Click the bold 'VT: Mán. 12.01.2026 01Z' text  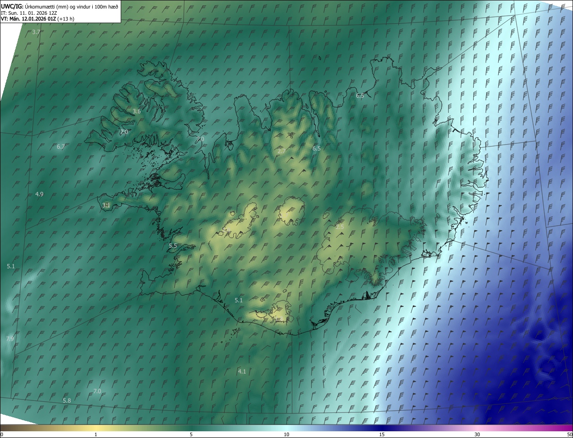(x=28, y=19)
